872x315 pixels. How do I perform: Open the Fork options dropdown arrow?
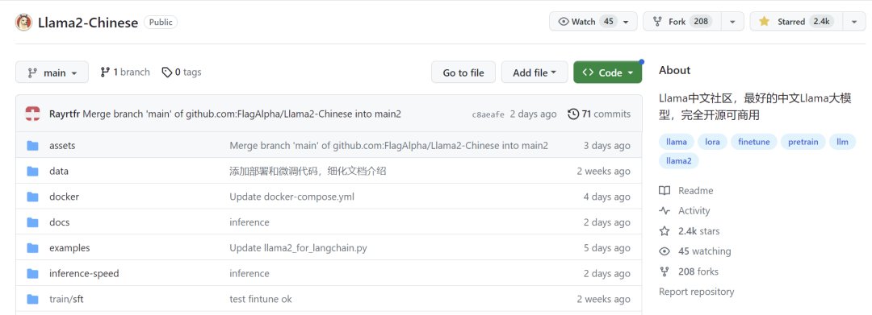(732, 22)
